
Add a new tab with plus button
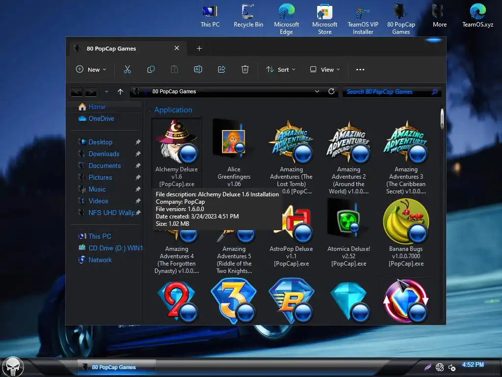(x=199, y=49)
